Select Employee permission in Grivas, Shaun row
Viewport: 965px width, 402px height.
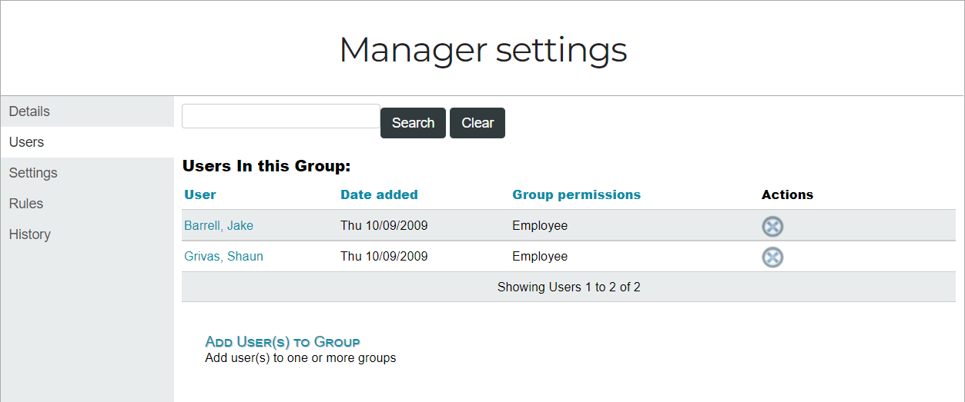[x=540, y=257]
